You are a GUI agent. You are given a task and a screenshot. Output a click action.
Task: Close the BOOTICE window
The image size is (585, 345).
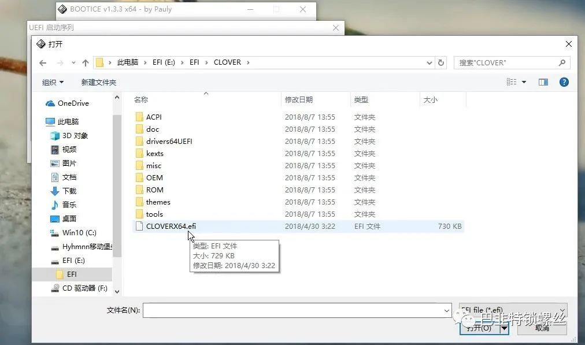pyautogui.click(x=303, y=9)
